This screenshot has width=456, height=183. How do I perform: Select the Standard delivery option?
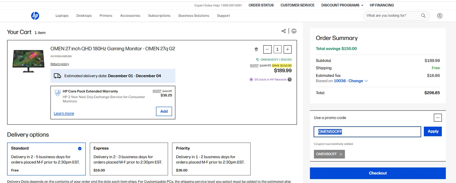(47, 159)
